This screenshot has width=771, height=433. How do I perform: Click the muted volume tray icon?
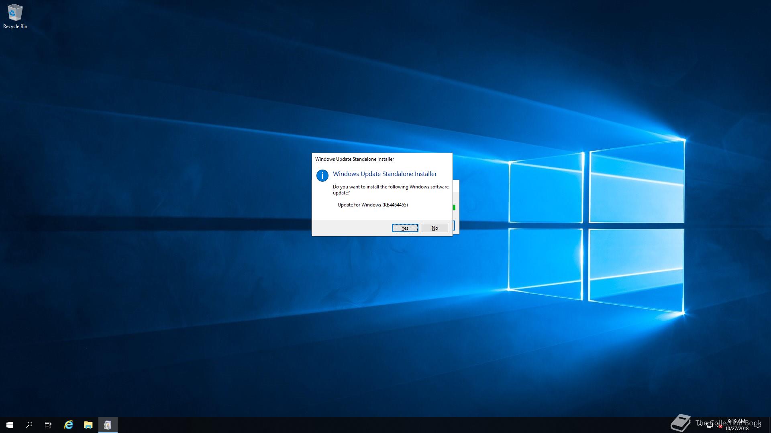718,425
